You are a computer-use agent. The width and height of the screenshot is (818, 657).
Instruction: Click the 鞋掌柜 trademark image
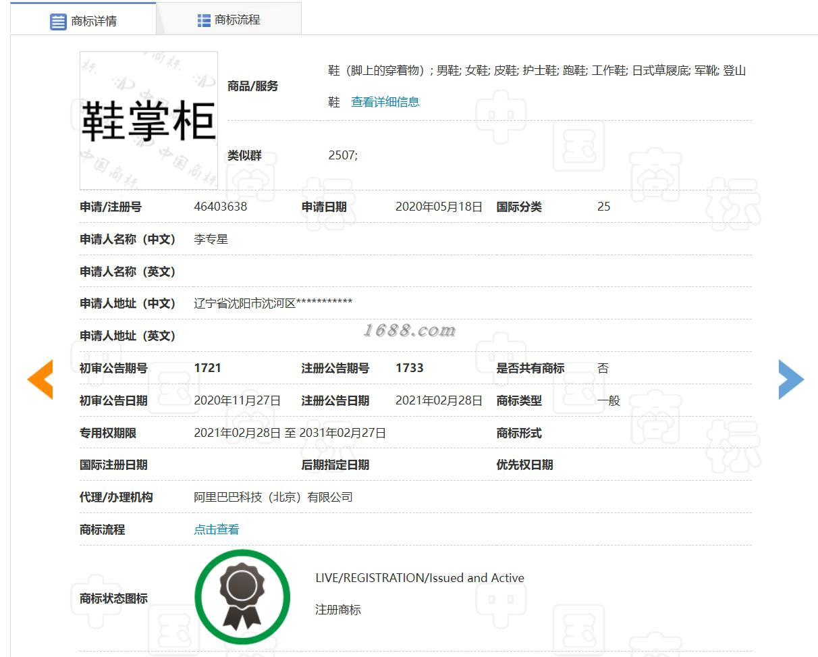[148, 120]
